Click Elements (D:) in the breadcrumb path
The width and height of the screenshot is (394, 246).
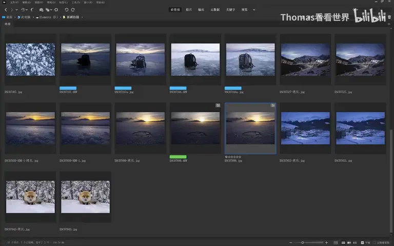click(49, 17)
